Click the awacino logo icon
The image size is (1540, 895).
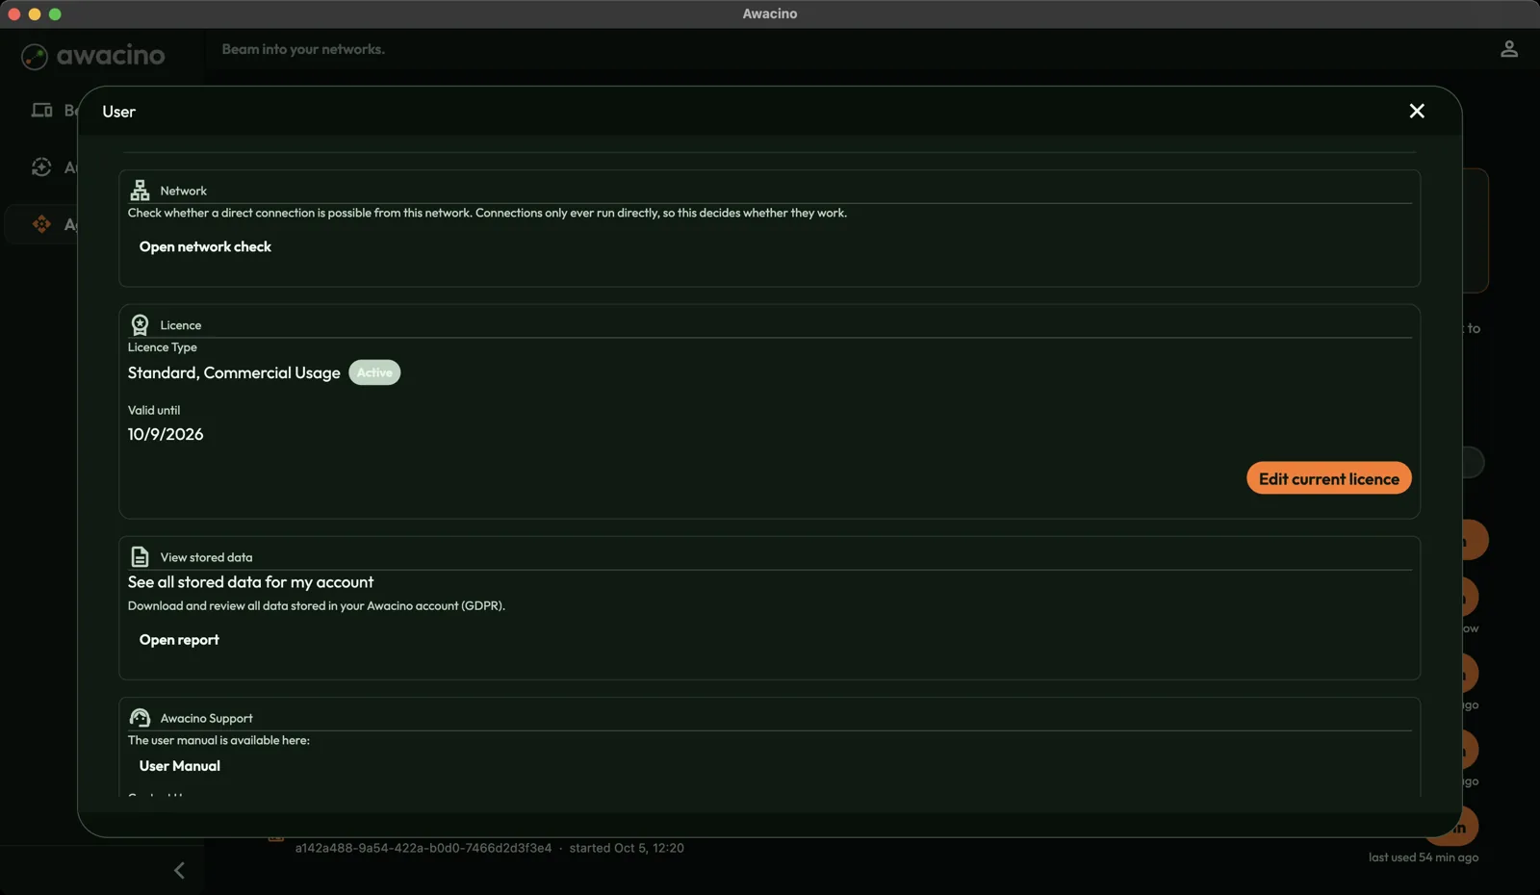(x=35, y=57)
